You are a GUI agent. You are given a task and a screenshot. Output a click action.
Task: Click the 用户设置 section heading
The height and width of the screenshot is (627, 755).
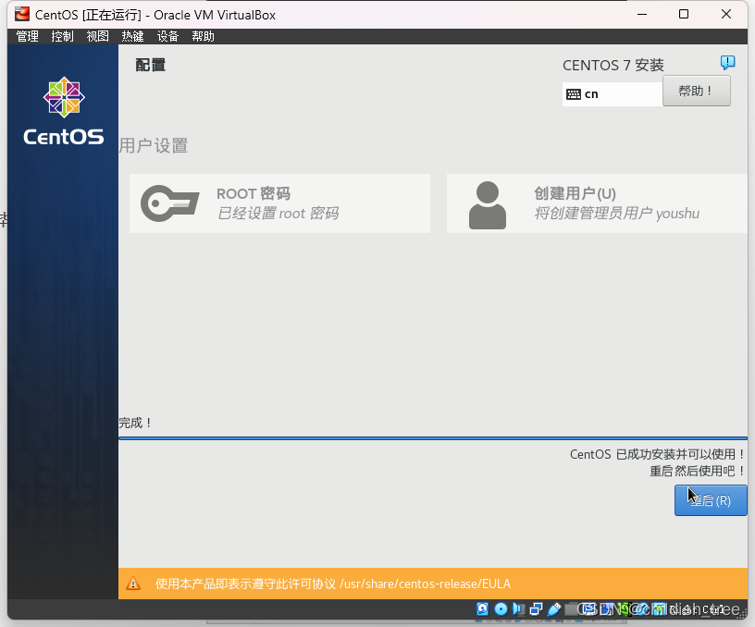click(154, 146)
